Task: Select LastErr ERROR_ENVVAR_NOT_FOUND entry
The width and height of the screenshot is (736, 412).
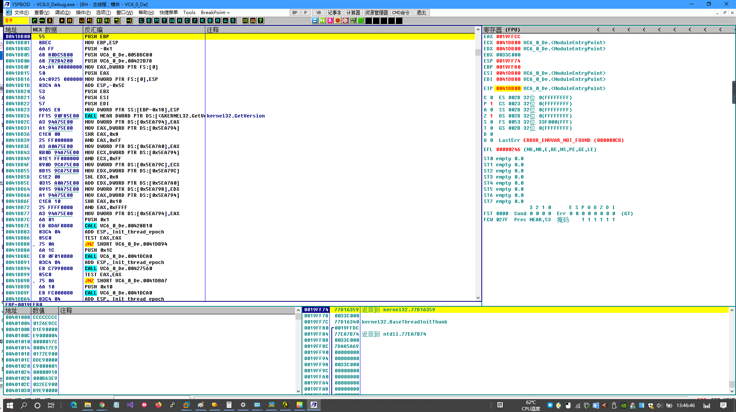Action: pyautogui.click(x=561, y=140)
